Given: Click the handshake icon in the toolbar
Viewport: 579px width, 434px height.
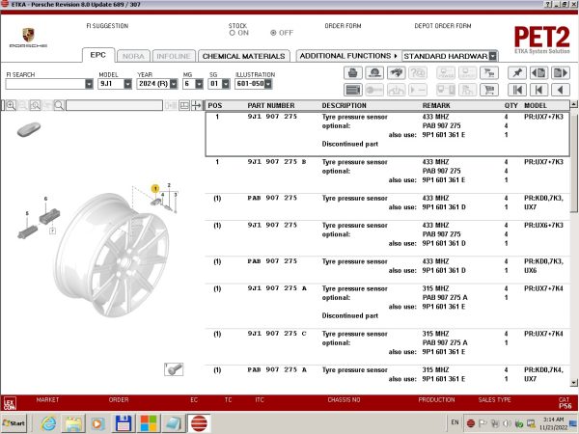Looking at the screenshot, I should click(397, 72).
